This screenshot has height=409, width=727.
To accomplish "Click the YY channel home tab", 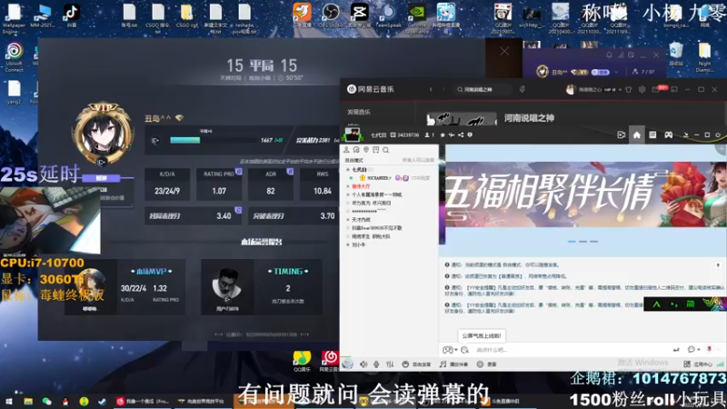I will click(x=637, y=135).
